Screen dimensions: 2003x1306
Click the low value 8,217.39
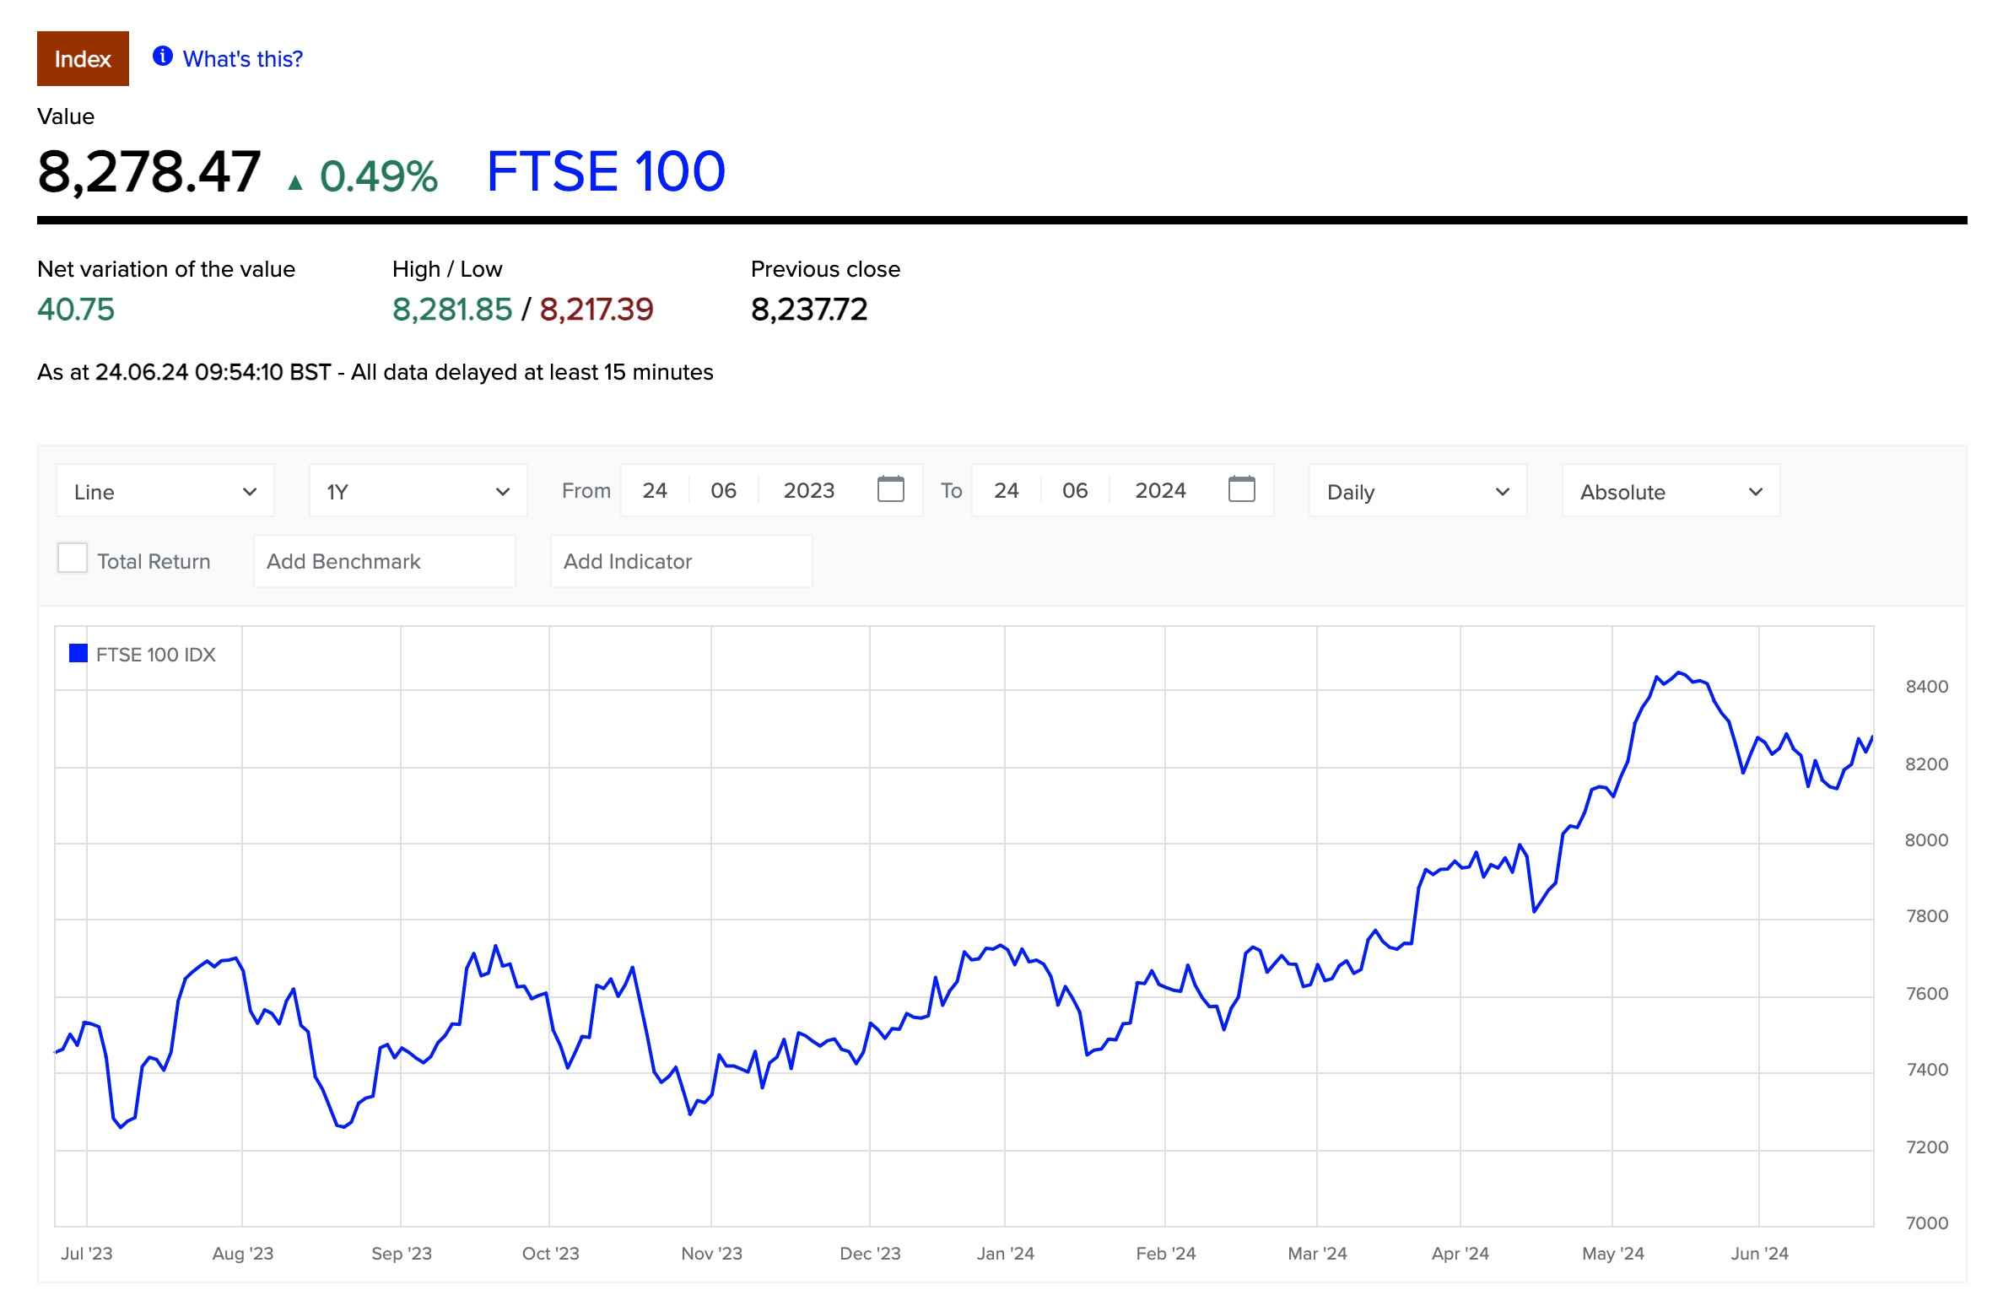coord(597,310)
